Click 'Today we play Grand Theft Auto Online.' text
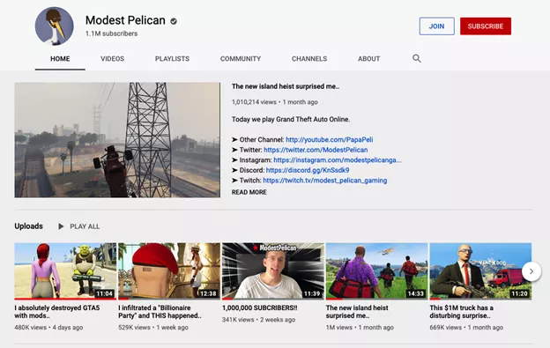Screen dimensions: 550x348 (x=291, y=119)
